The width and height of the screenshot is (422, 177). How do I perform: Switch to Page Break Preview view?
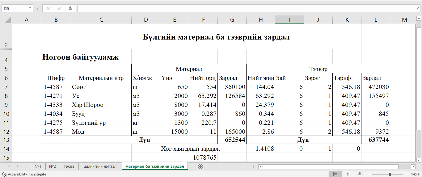point(360,174)
